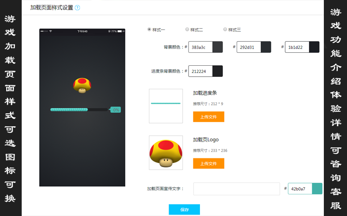This screenshot has height=216, width=347.
Task: Click the 加载页面宣传文字 text input
Action: tap(237, 189)
